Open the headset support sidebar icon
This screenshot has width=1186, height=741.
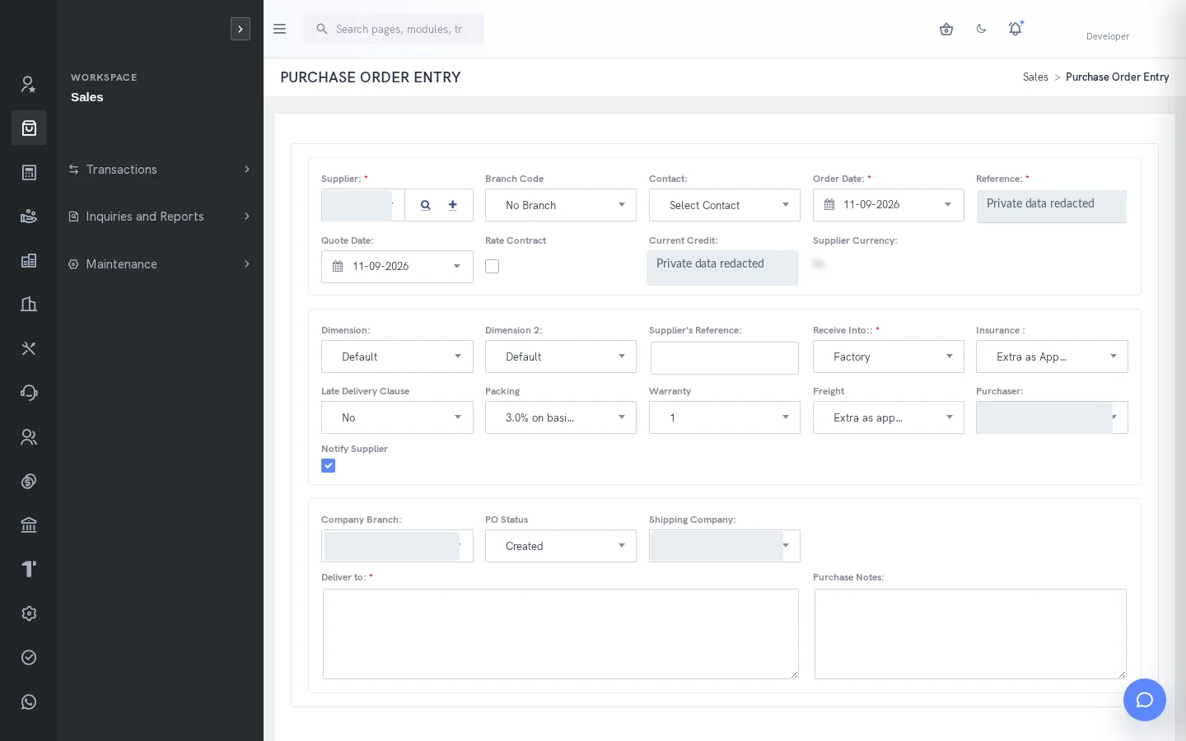pyautogui.click(x=29, y=393)
